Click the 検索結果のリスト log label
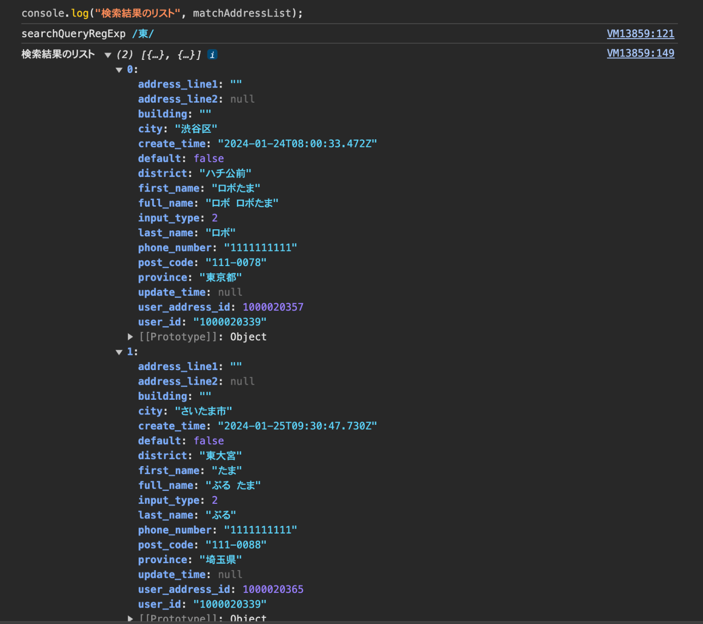Screen dimensions: 703x624 click(58, 54)
